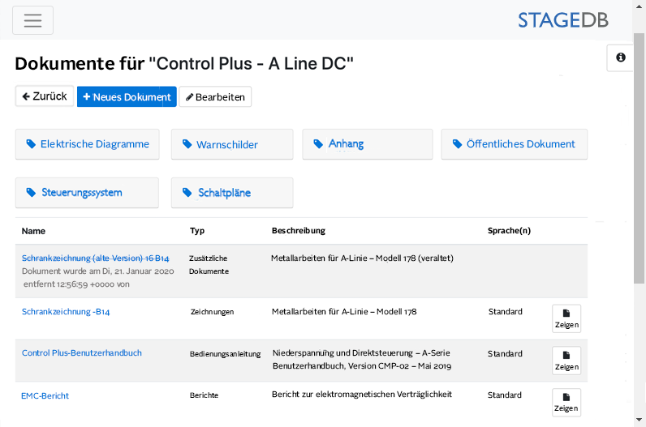This screenshot has height=427, width=646.
Task: Click Neues Dokument to add a document
Action: click(127, 96)
